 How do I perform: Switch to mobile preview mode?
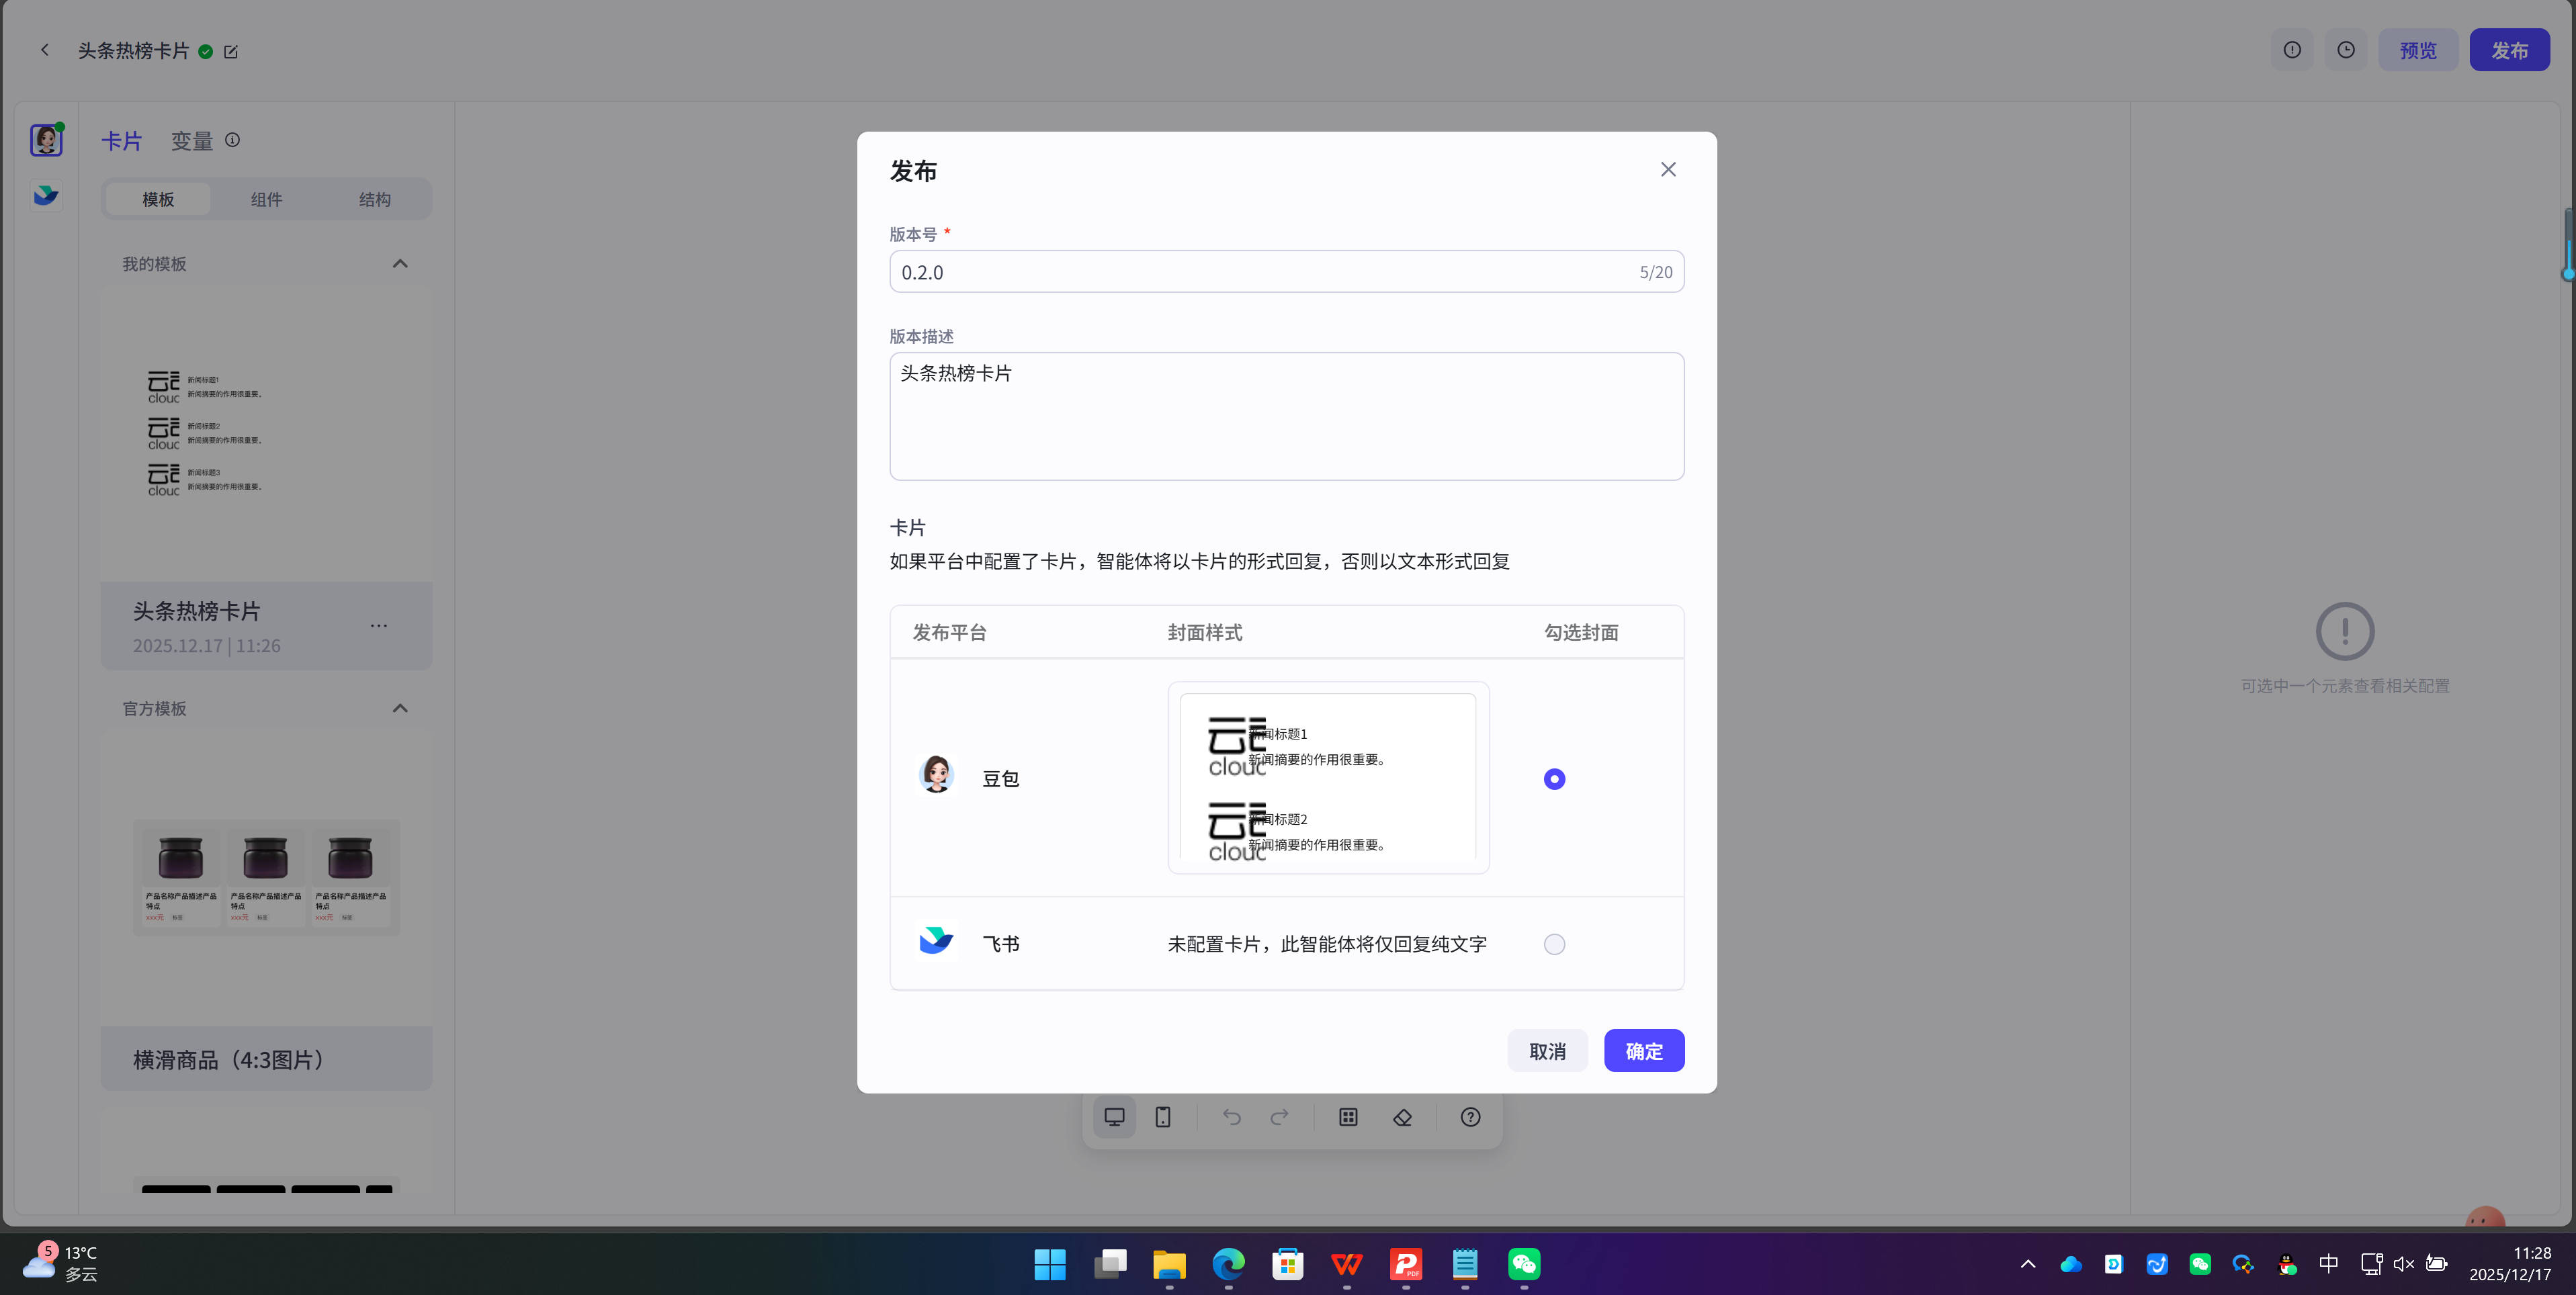(x=1162, y=1117)
